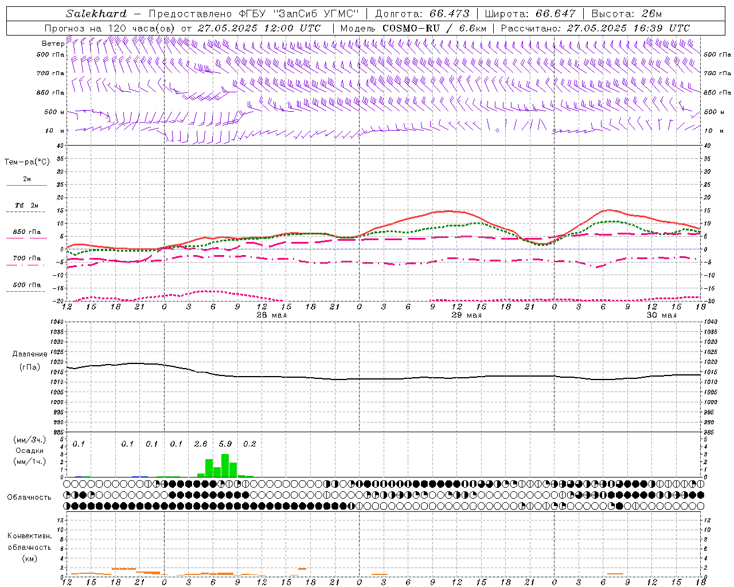Click the 'Долгота: 66.473' longitude value

pos(422,14)
